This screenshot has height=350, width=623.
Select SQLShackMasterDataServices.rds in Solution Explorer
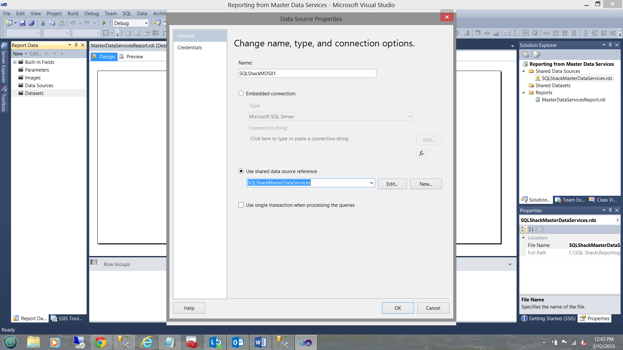tap(577, 78)
